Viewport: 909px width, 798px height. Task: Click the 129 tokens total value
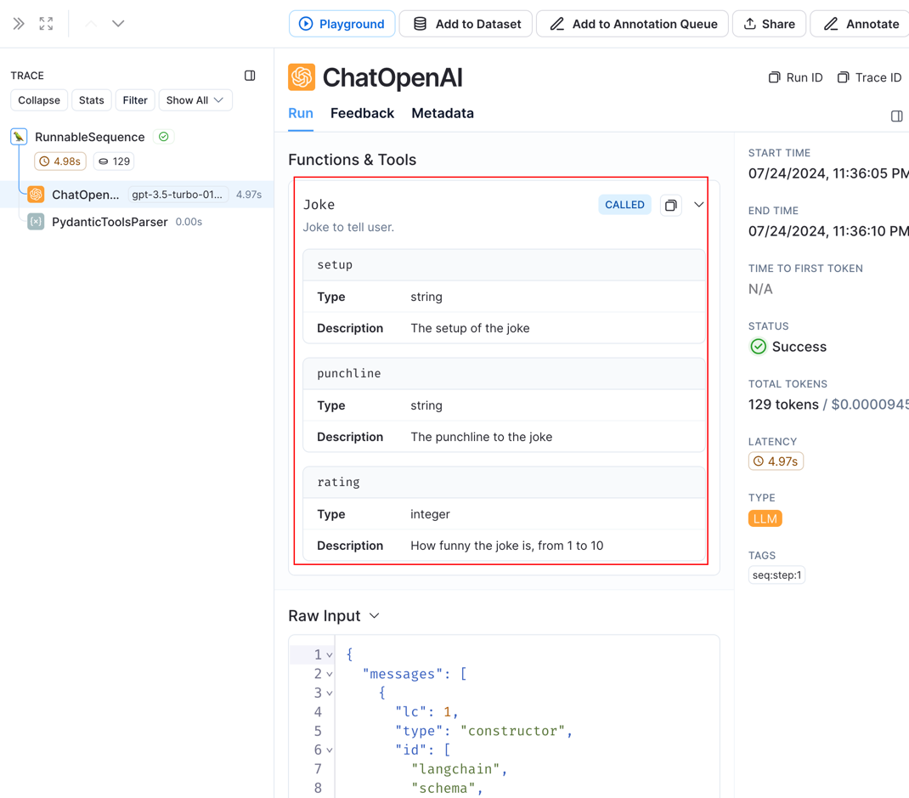[784, 405]
